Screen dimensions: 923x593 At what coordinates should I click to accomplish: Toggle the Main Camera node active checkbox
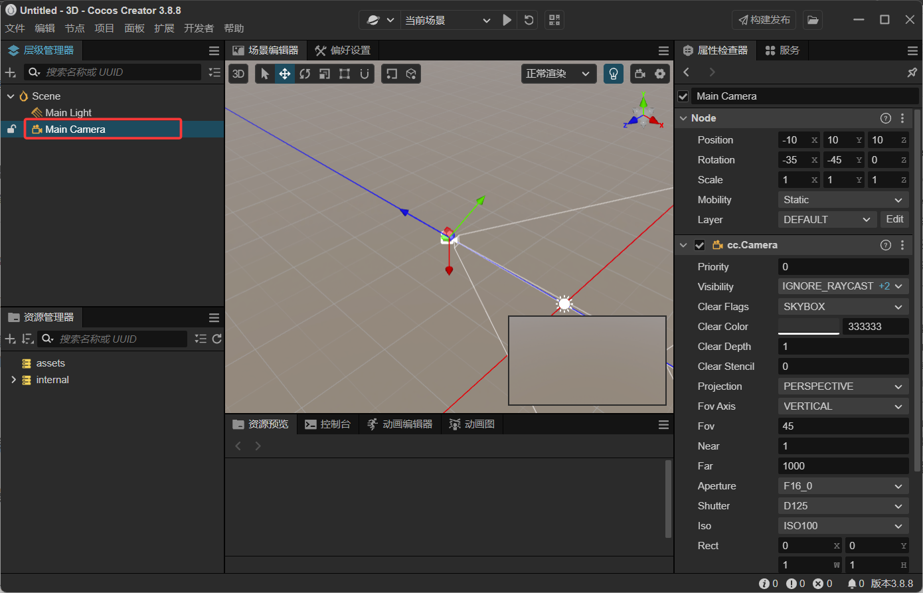[x=683, y=96]
